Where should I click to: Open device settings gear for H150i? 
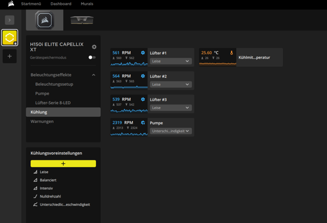click(x=94, y=47)
